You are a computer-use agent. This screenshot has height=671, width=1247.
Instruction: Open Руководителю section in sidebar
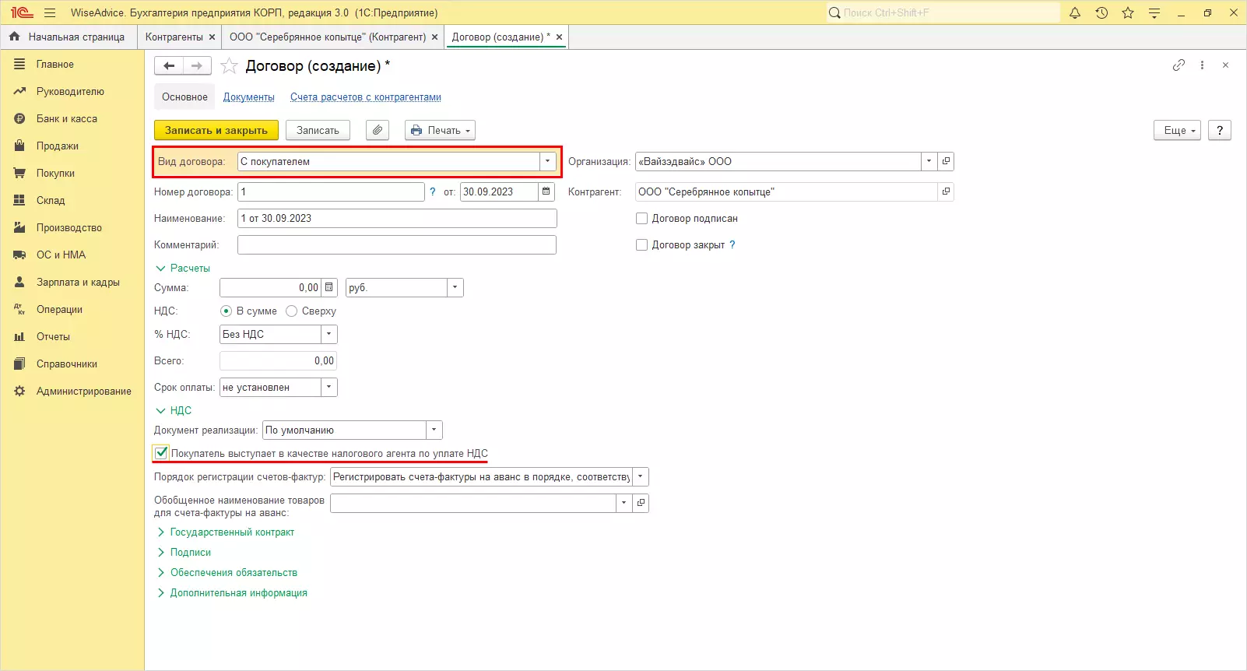click(70, 92)
